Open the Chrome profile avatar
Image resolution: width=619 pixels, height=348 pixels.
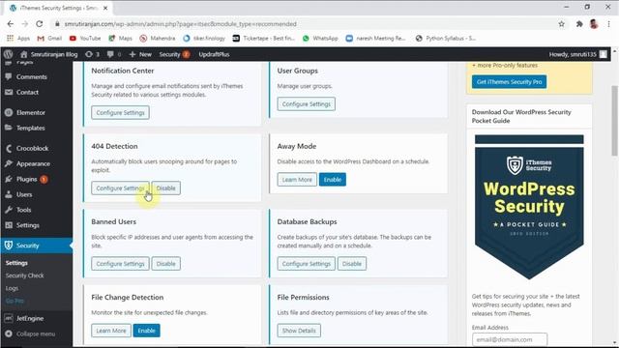594,24
